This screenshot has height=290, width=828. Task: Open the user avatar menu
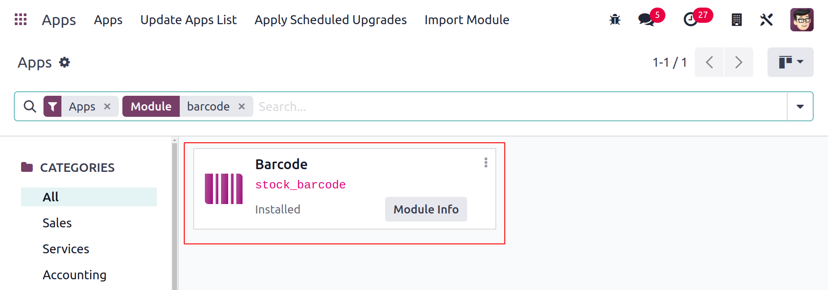tap(802, 20)
